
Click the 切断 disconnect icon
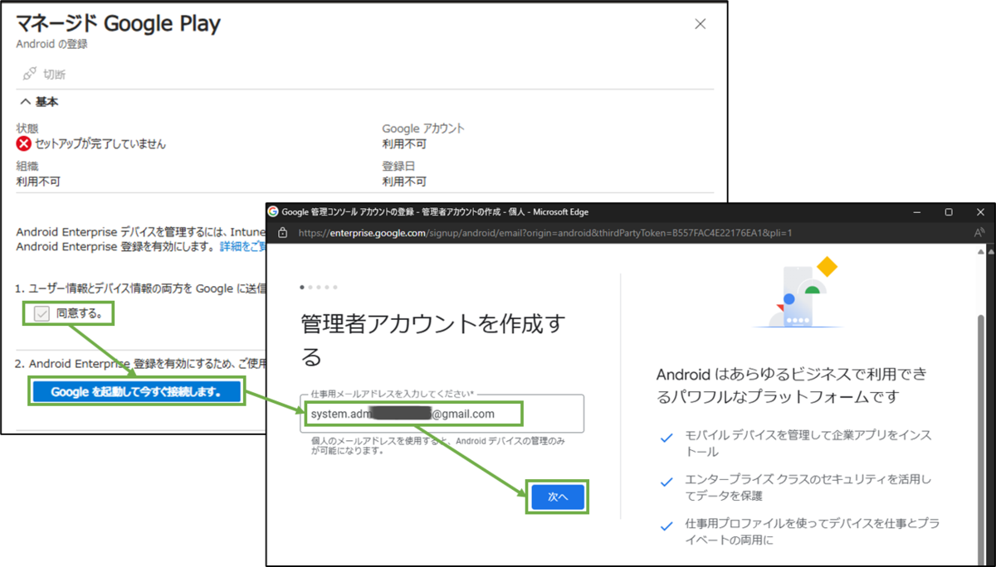(x=30, y=75)
